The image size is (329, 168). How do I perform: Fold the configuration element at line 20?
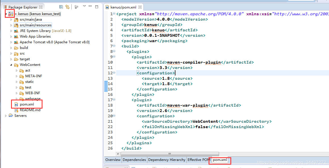pyautogui.click(x=114, y=116)
